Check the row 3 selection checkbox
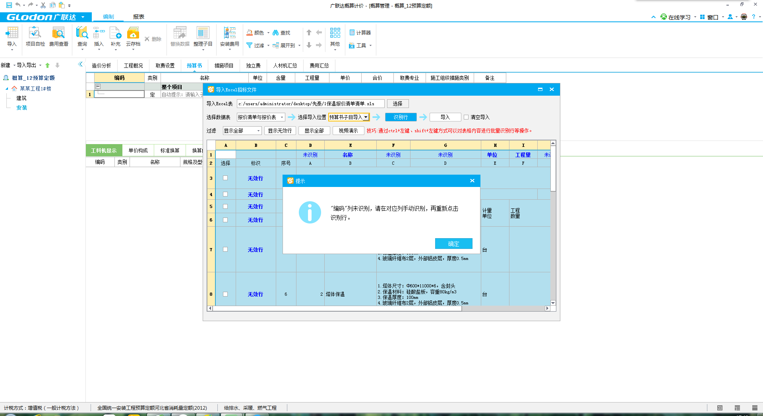The width and height of the screenshot is (763, 416). click(225, 178)
